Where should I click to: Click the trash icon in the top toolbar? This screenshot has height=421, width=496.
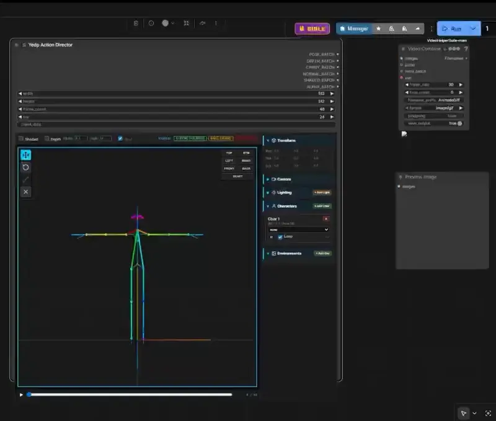click(x=136, y=23)
